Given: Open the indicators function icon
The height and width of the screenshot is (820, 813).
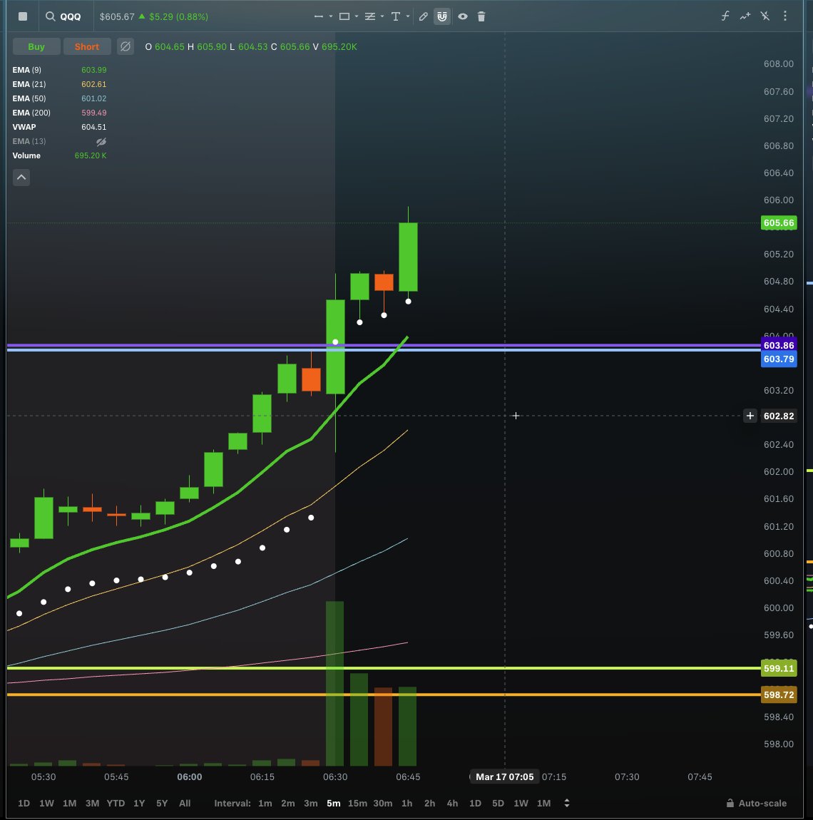Looking at the screenshot, I should click(725, 16).
